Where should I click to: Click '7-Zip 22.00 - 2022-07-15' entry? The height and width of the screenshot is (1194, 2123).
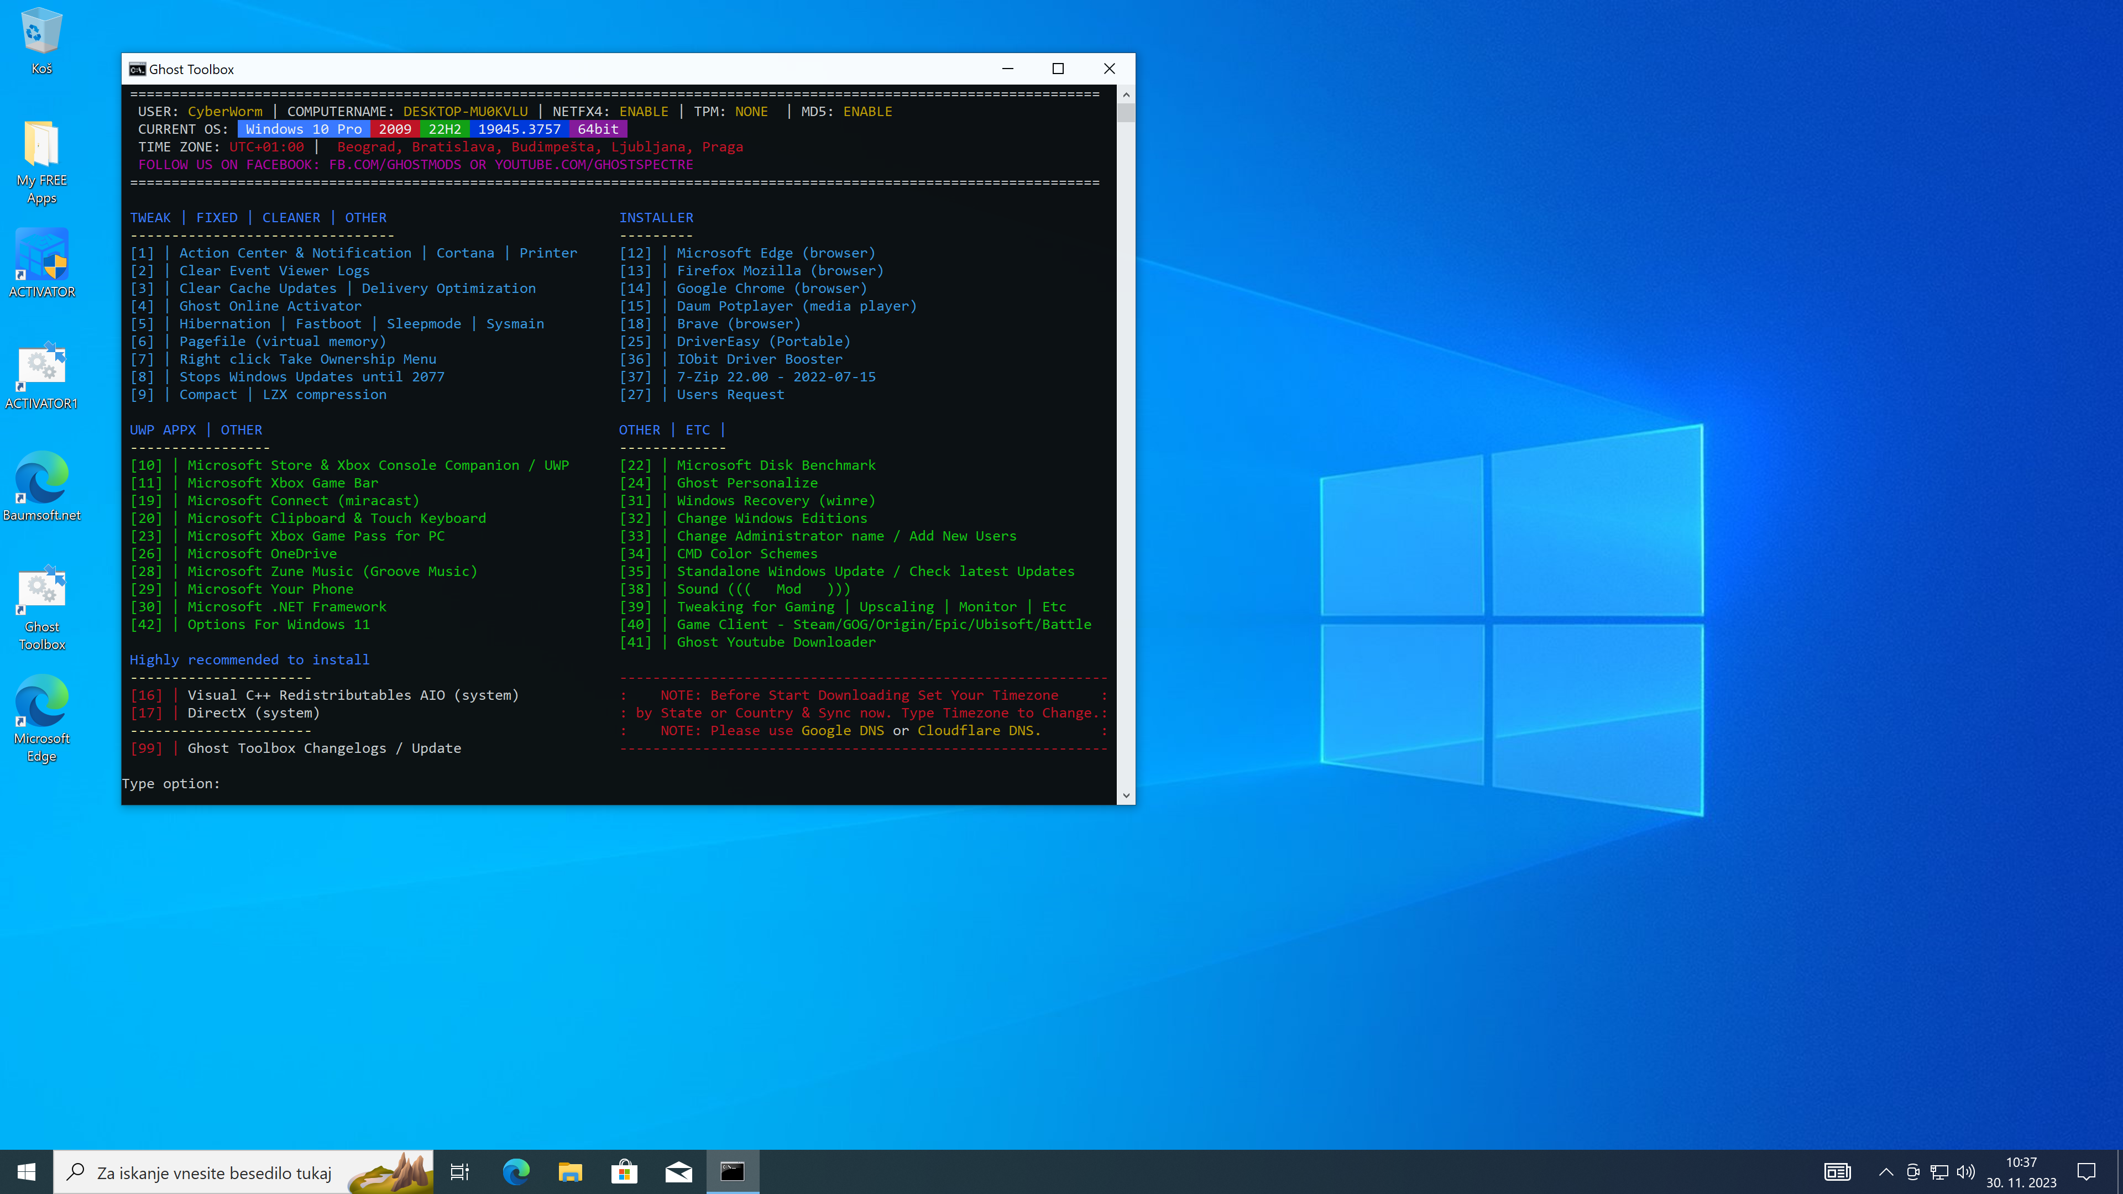[x=776, y=376]
